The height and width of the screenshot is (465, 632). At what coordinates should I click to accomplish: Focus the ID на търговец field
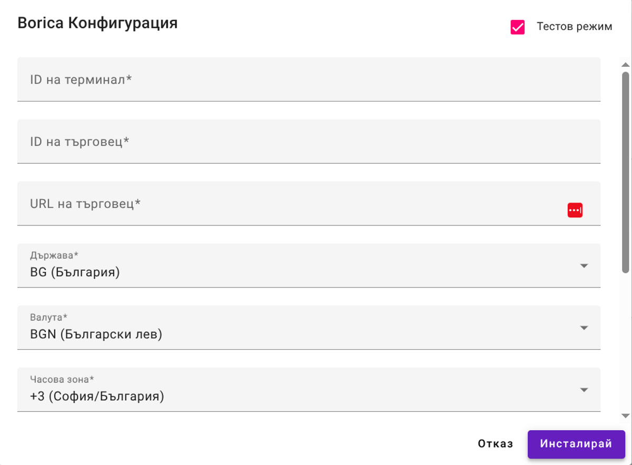pos(309,142)
